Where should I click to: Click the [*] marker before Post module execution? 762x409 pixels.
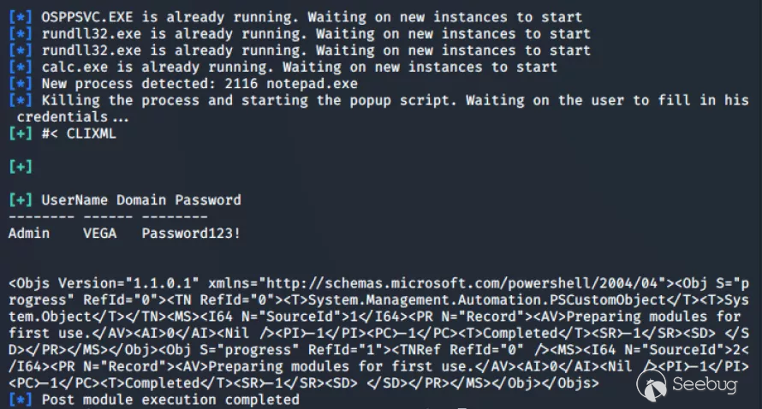20,400
